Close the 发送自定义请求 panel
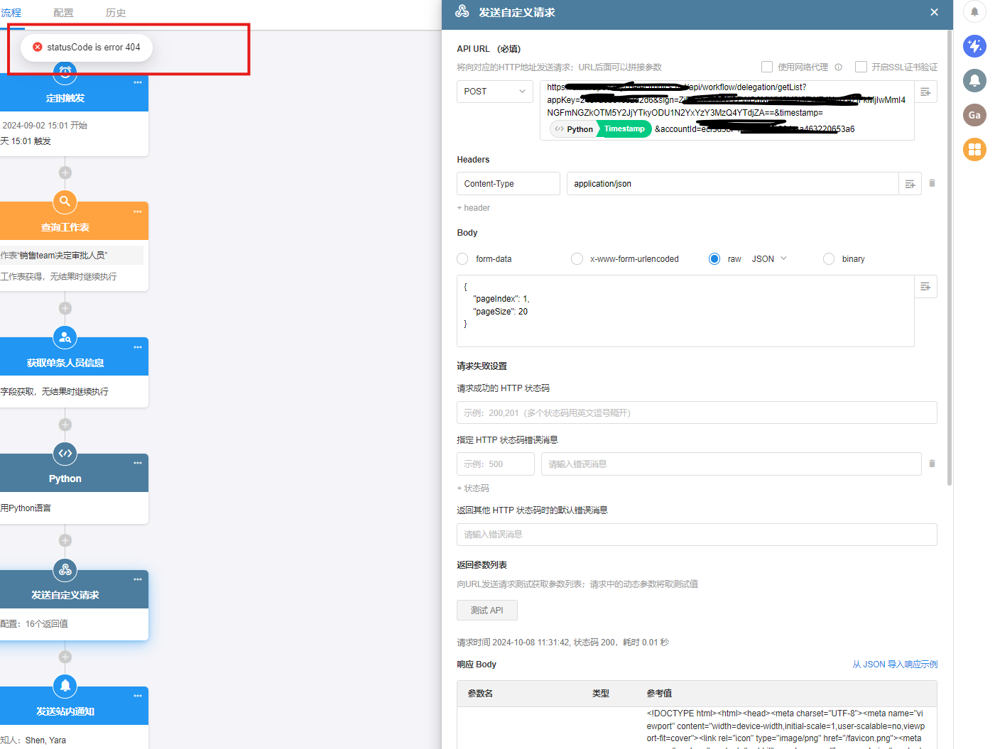995x749 pixels. (x=934, y=12)
